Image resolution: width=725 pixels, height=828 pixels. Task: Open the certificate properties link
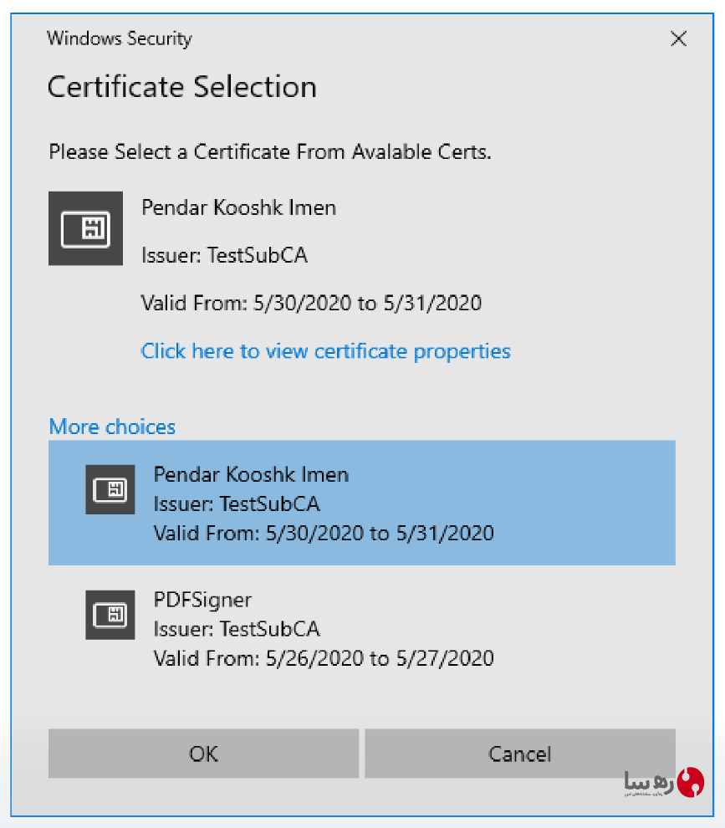(x=326, y=351)
